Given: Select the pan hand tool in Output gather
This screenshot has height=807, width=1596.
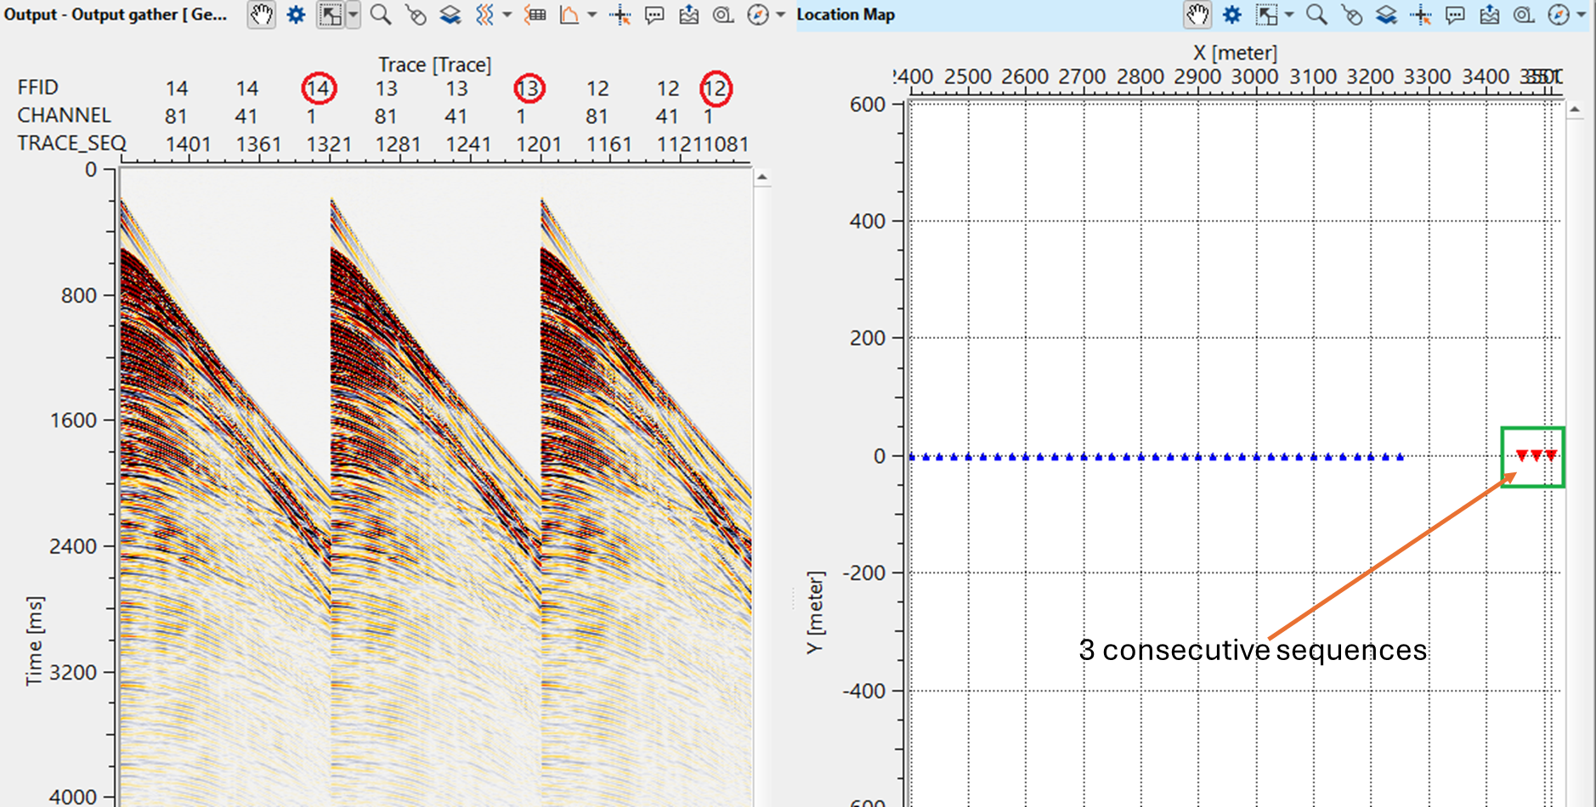Looking at the screenshot, I should [261, 15].
